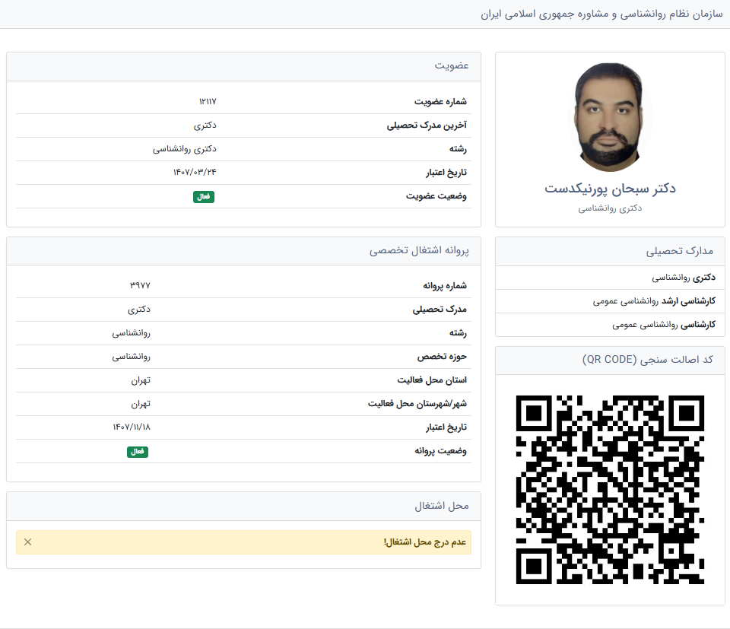Click "تهران" in the "استان محل فعالیت" row
Image resolution: width=730 pixels, height=629 pixels.
click(141, 380)
